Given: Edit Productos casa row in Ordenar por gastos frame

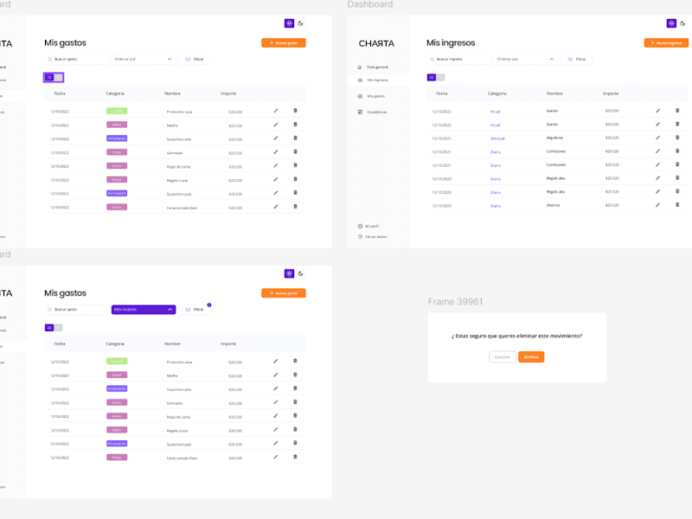Looking at the screenshot, I should coord(276,111).
